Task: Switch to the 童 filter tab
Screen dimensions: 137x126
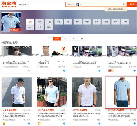Action: coord(82,39)
